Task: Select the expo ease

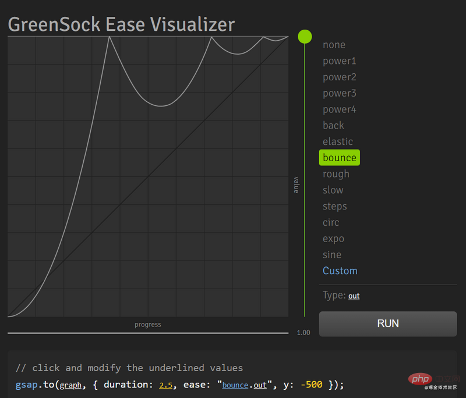Action: (333, 239)
